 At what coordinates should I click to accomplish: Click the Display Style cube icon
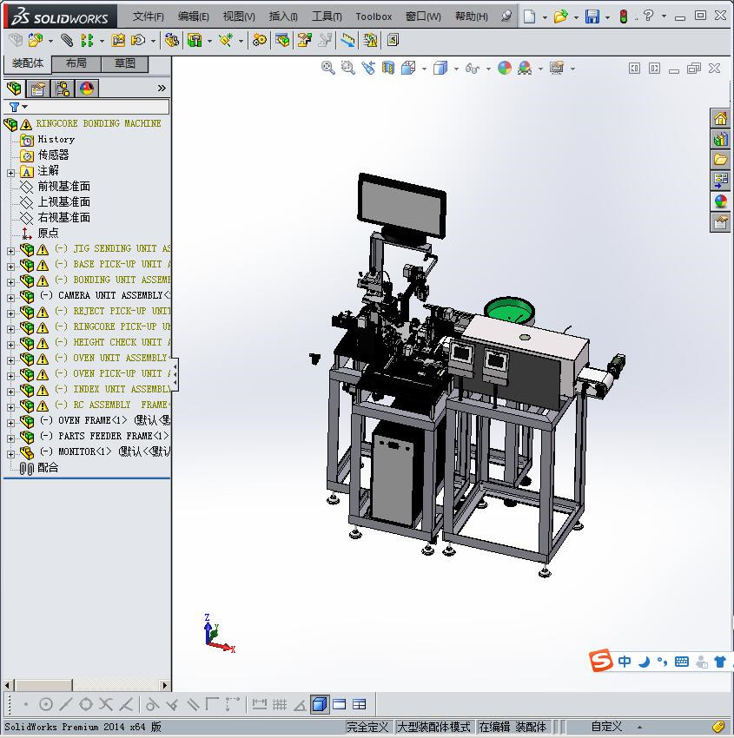pos(440,69)
